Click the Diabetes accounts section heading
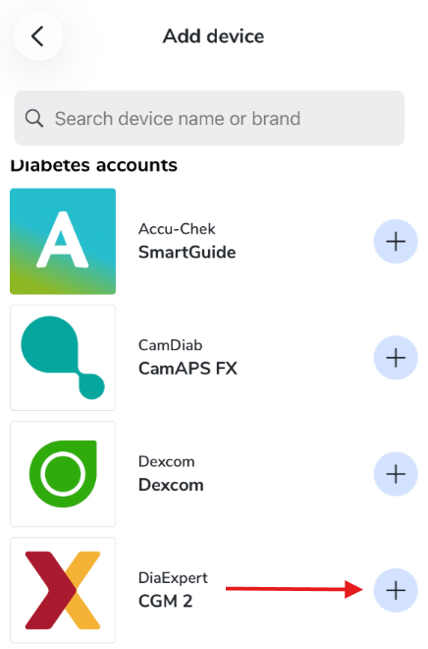 [x=94, y=165]
